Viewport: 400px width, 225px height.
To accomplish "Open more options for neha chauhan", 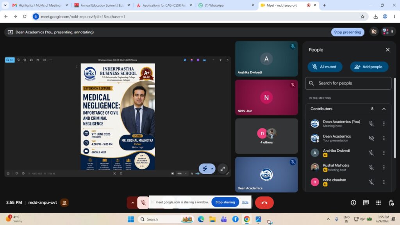I will 384,182.
